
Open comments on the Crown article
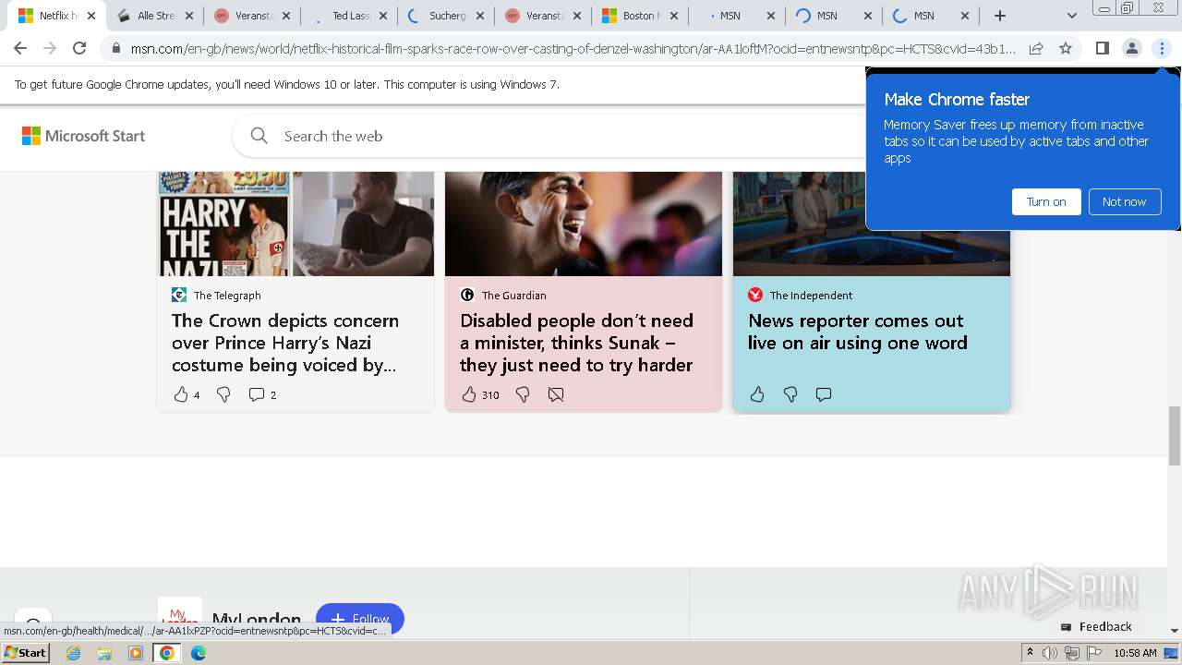tap(257, 394)
